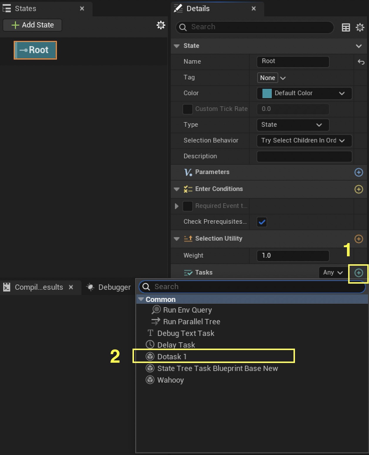Add an enter condition using plus icon
The width and height of the screenshot is (369, 455).
[x=358, y=189]
